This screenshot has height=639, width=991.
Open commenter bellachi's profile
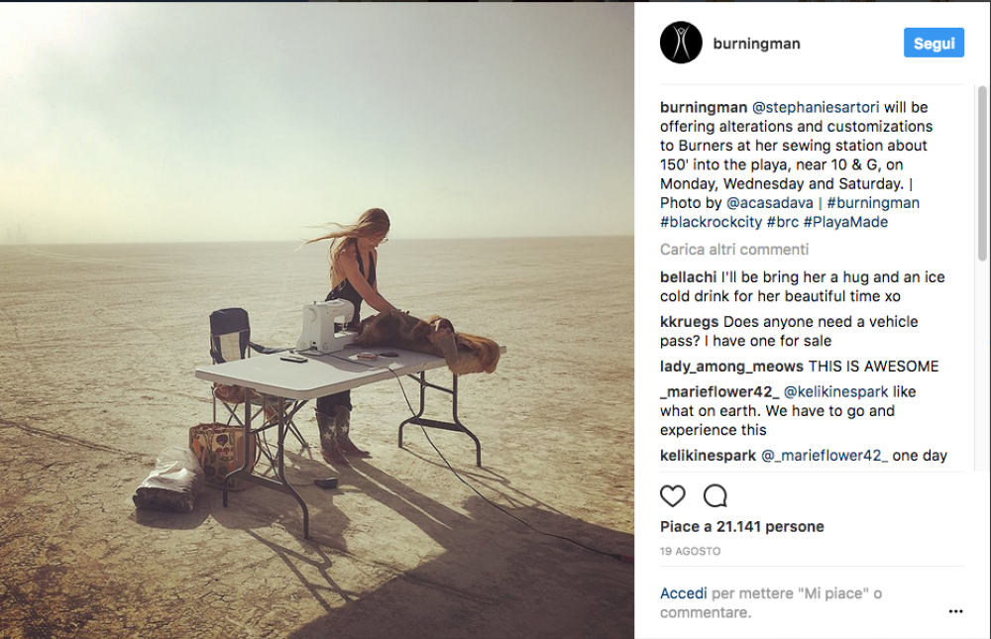[689, 278]
